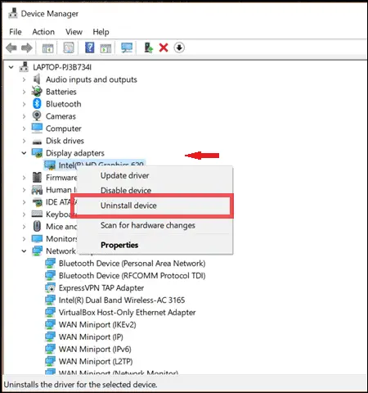Expand the Monitors category

[x=24, y=239]
